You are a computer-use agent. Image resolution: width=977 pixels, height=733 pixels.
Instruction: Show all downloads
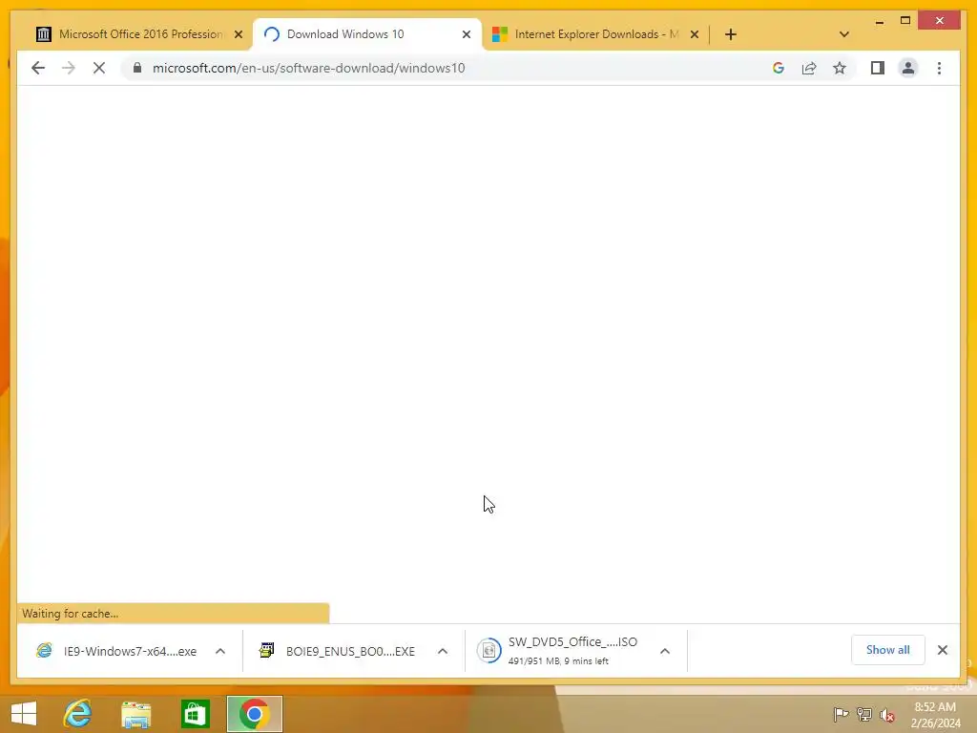(x=887, y=649)
